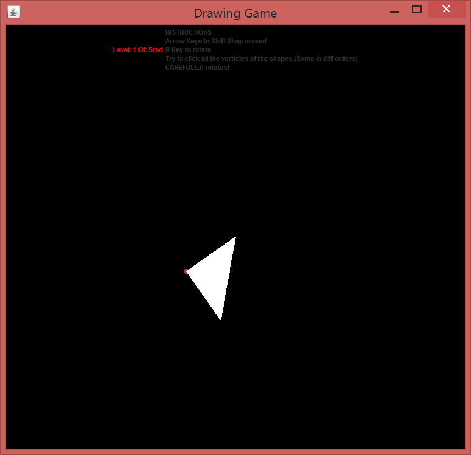Click the 'Try to click all the verticies' line
Screen dimensions: 471x455
[262, 59]
